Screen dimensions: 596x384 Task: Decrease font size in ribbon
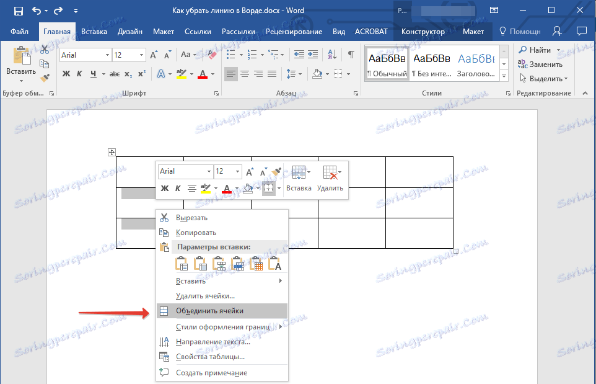[x=168, y=55]
